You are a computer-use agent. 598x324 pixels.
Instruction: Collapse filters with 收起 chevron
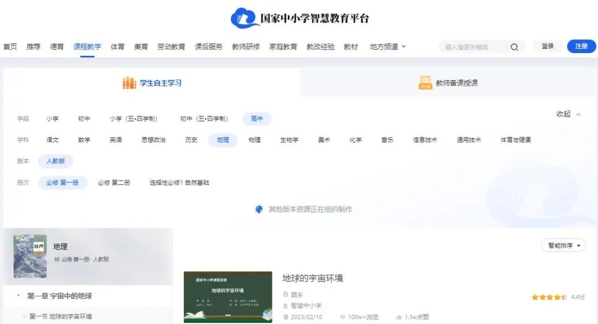click(x=568, y=114)
